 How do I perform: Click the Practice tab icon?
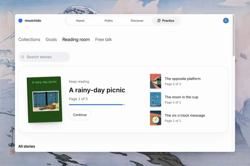click(x=159, y=21)
